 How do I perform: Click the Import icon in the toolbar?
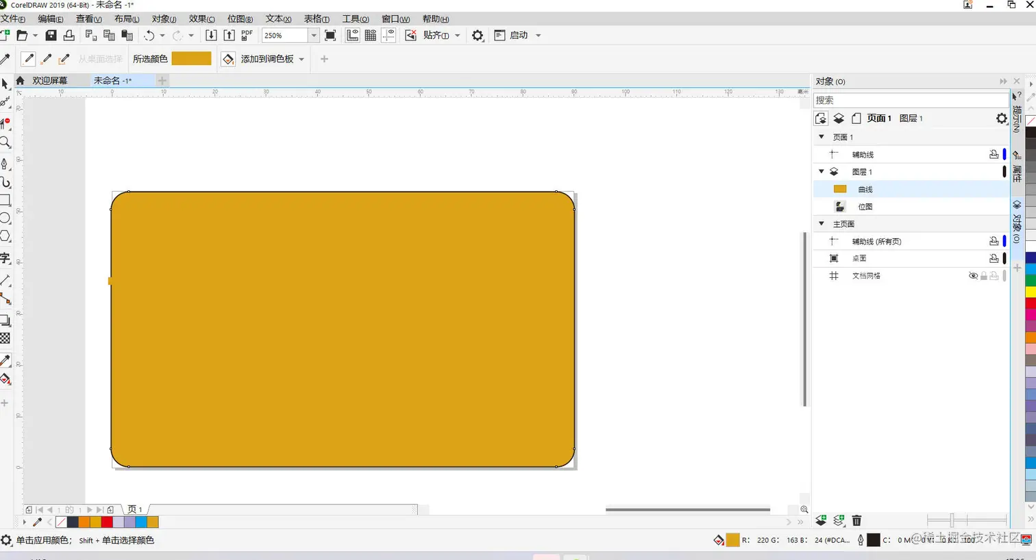point(211,36)
